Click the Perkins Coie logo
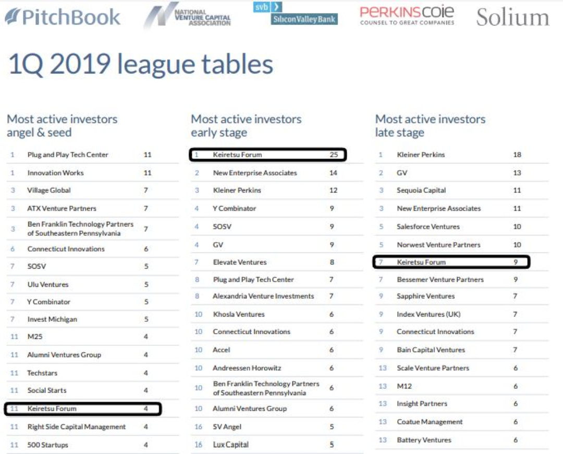The image size is (563, 454). (x=407, y=15)
